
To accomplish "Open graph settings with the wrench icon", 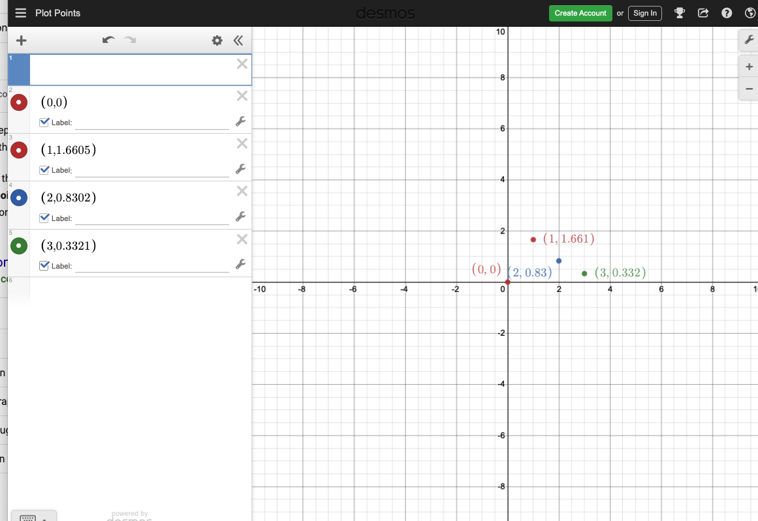I will [748, 40].
